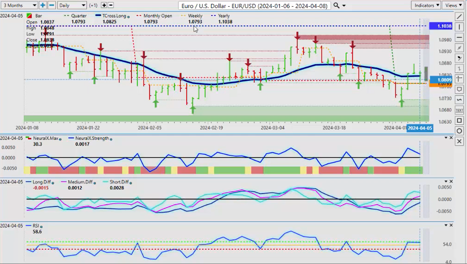
Task: Click the info dot next to Medium.Diff
Action: pos(94,183)
